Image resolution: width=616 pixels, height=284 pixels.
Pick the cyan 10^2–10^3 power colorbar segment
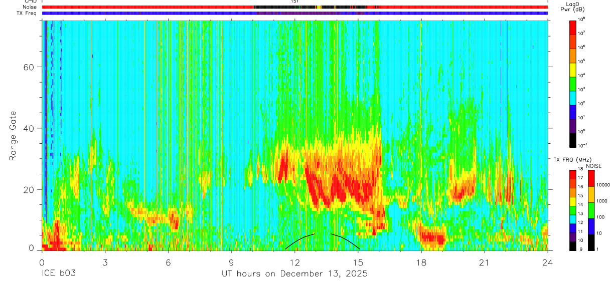[573, 97]
